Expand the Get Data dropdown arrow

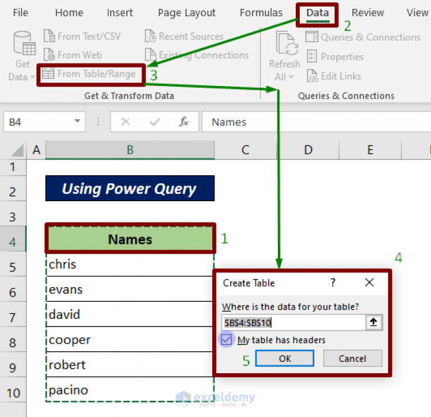33,76
